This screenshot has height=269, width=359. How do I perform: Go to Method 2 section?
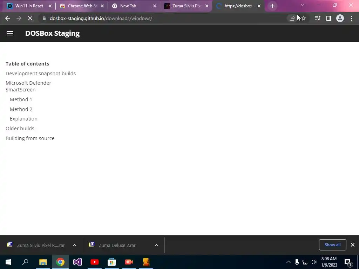coord(21,109)
